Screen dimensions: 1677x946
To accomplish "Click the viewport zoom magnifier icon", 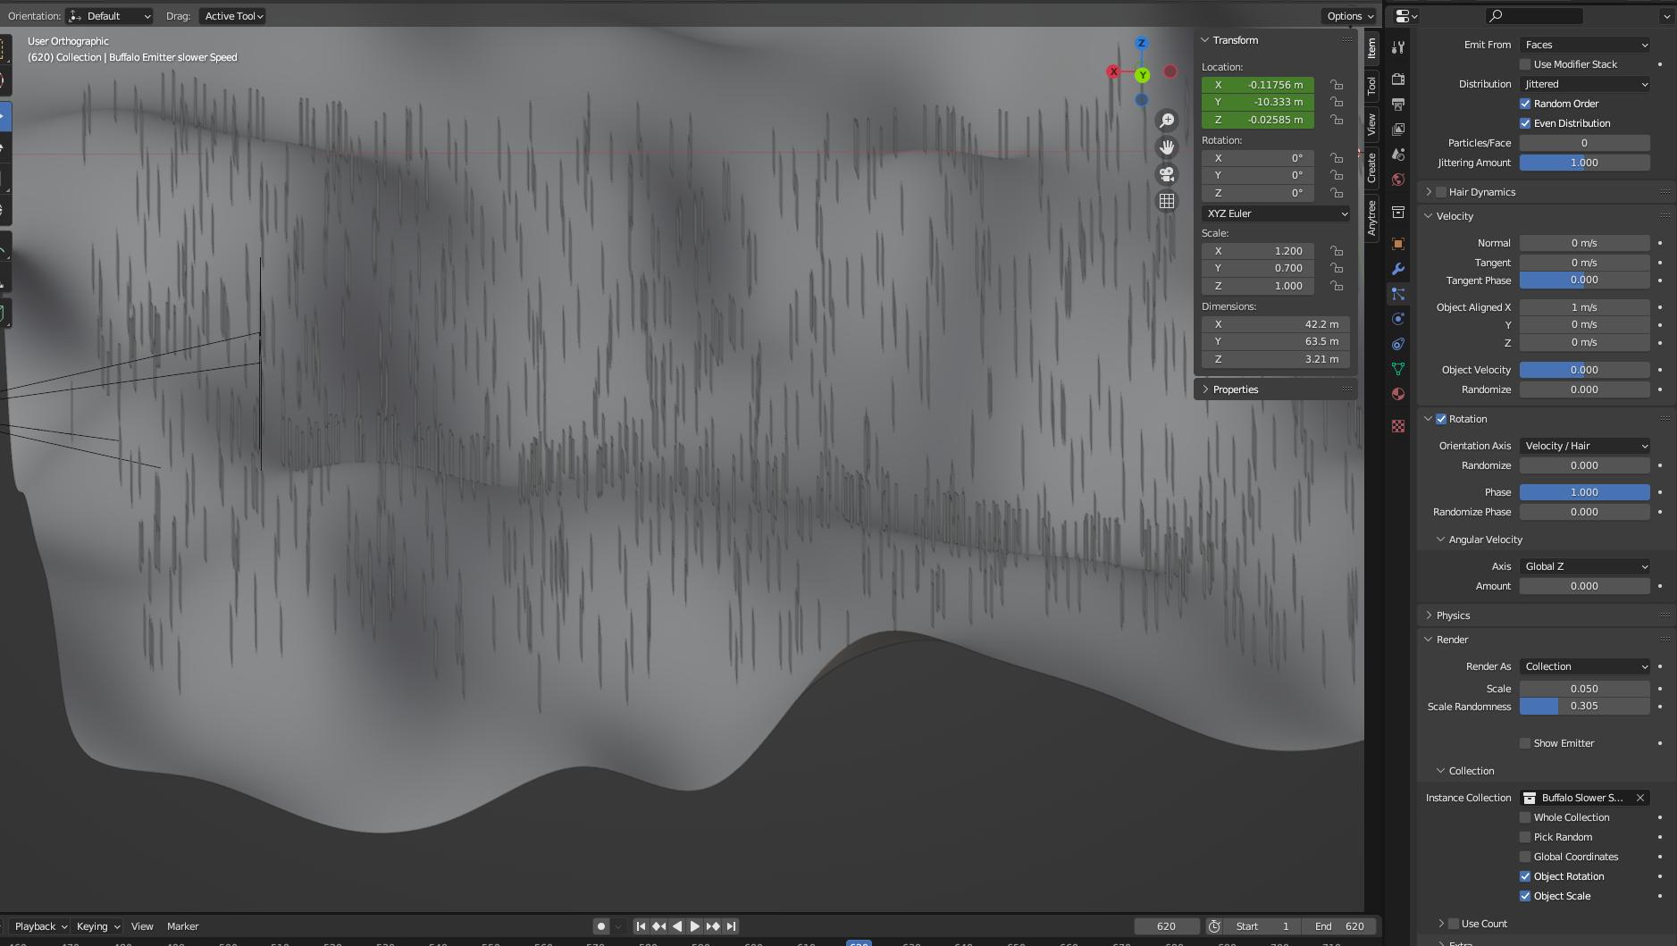I will (x=1167, y=121).
